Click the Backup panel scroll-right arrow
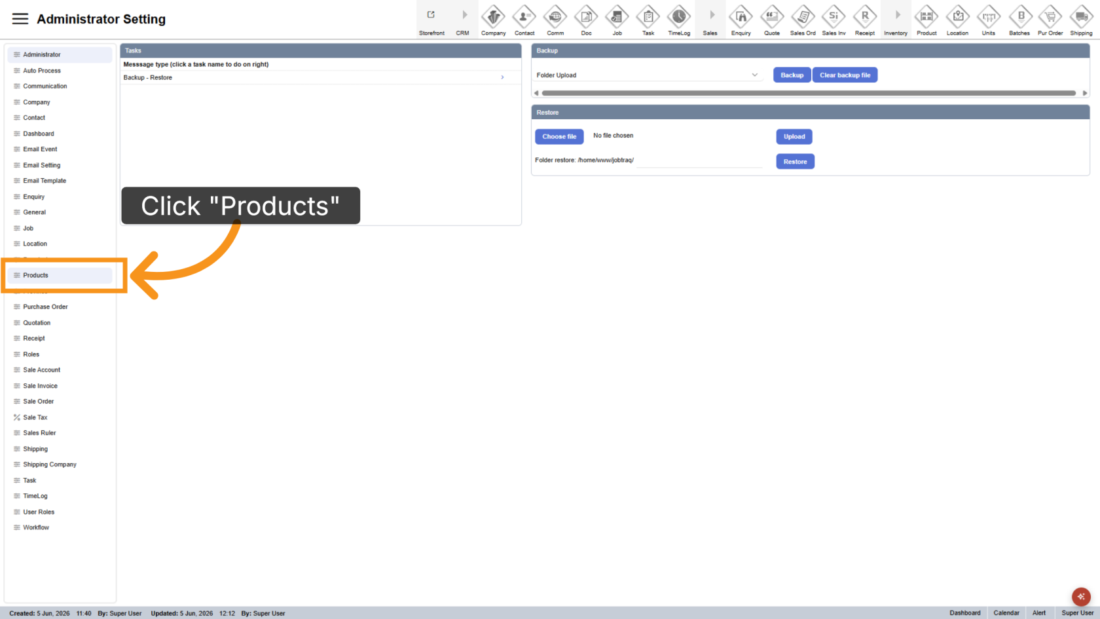Screen dimensions: 1100x619 (1085, 93)
